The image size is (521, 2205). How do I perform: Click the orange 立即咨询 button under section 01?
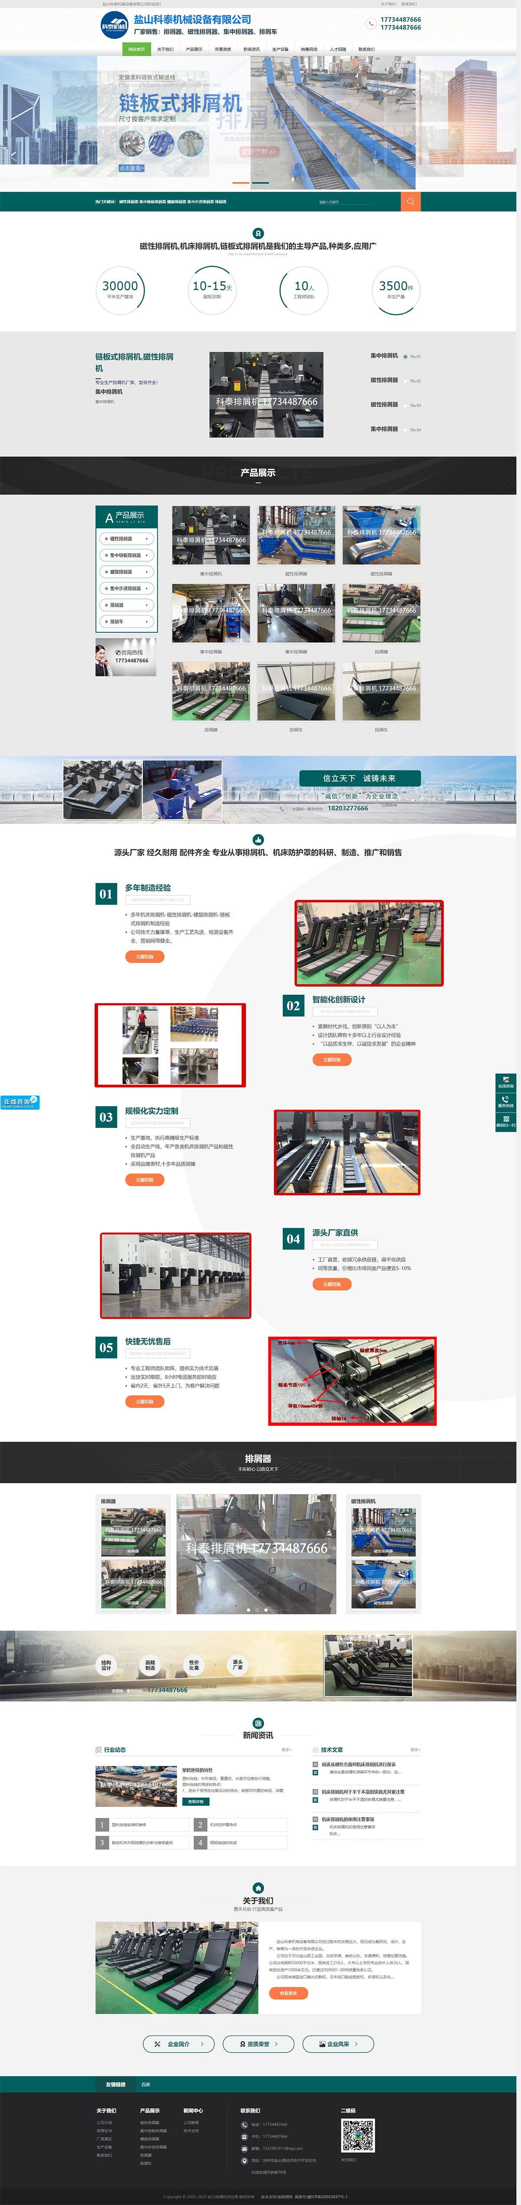click(145, 957)
